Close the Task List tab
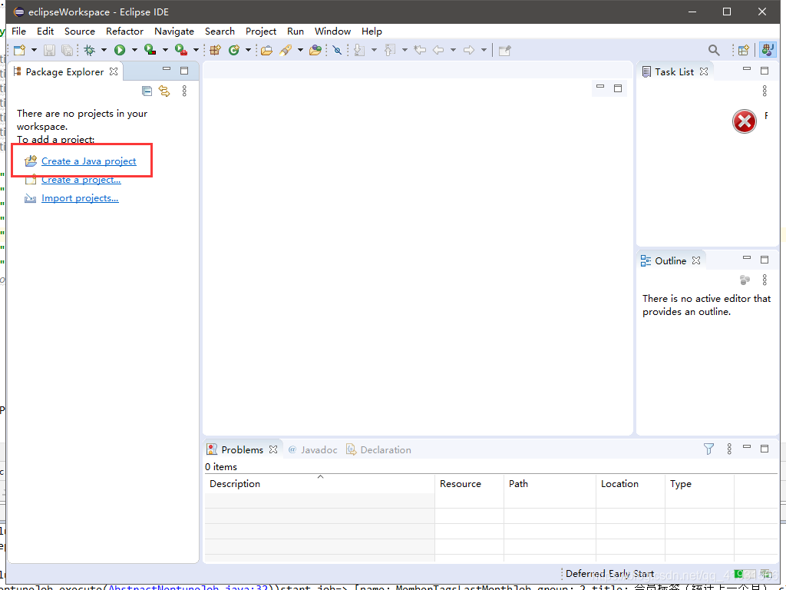This screenshot has height=590, width=786. click(704, 71)
